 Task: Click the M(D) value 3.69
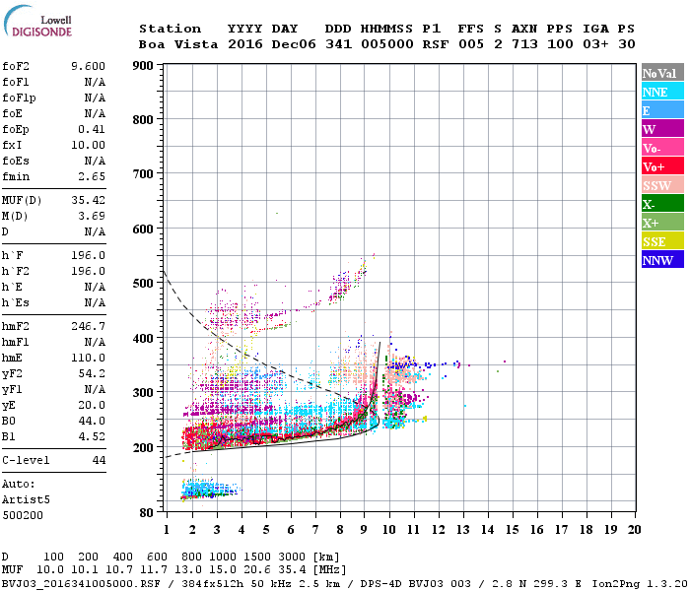[x=92, y=216]
